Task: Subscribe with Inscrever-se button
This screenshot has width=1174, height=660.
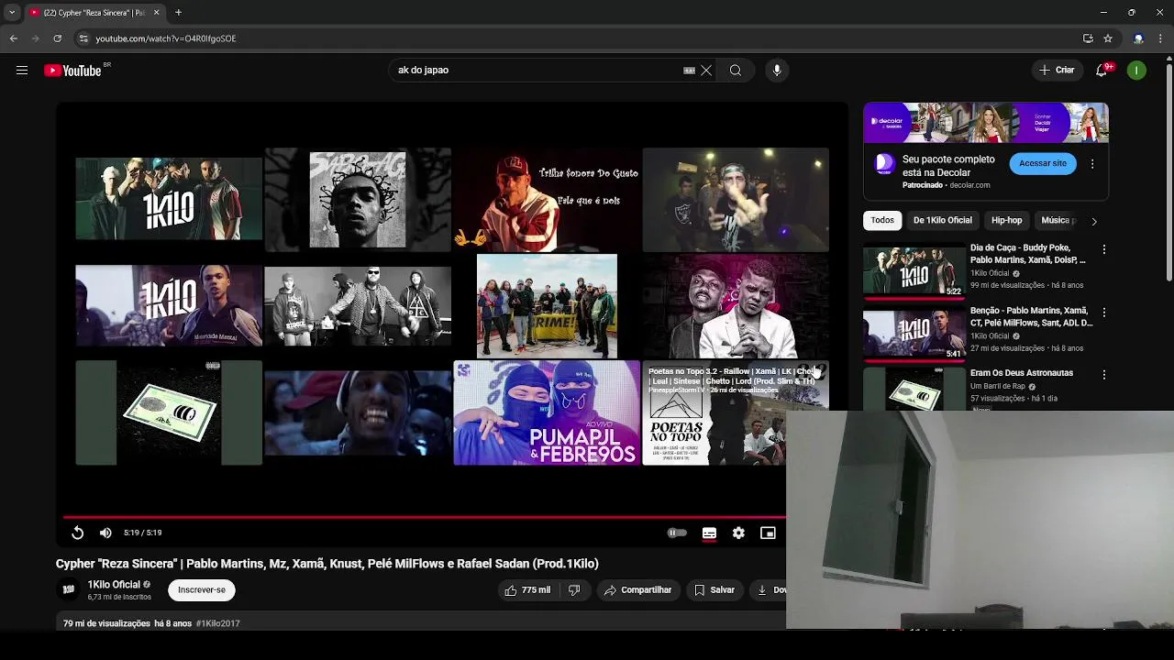Action: [x=202, y=590]
